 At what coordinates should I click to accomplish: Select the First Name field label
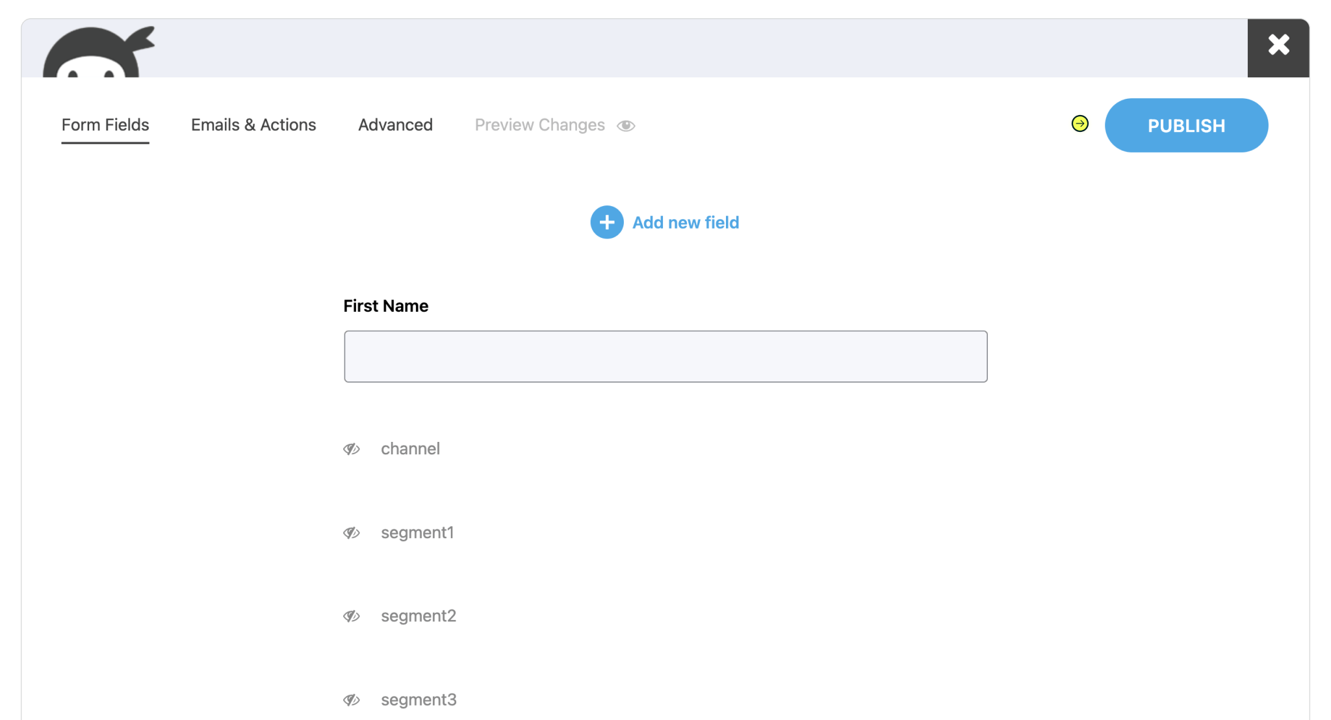point(385,306)
